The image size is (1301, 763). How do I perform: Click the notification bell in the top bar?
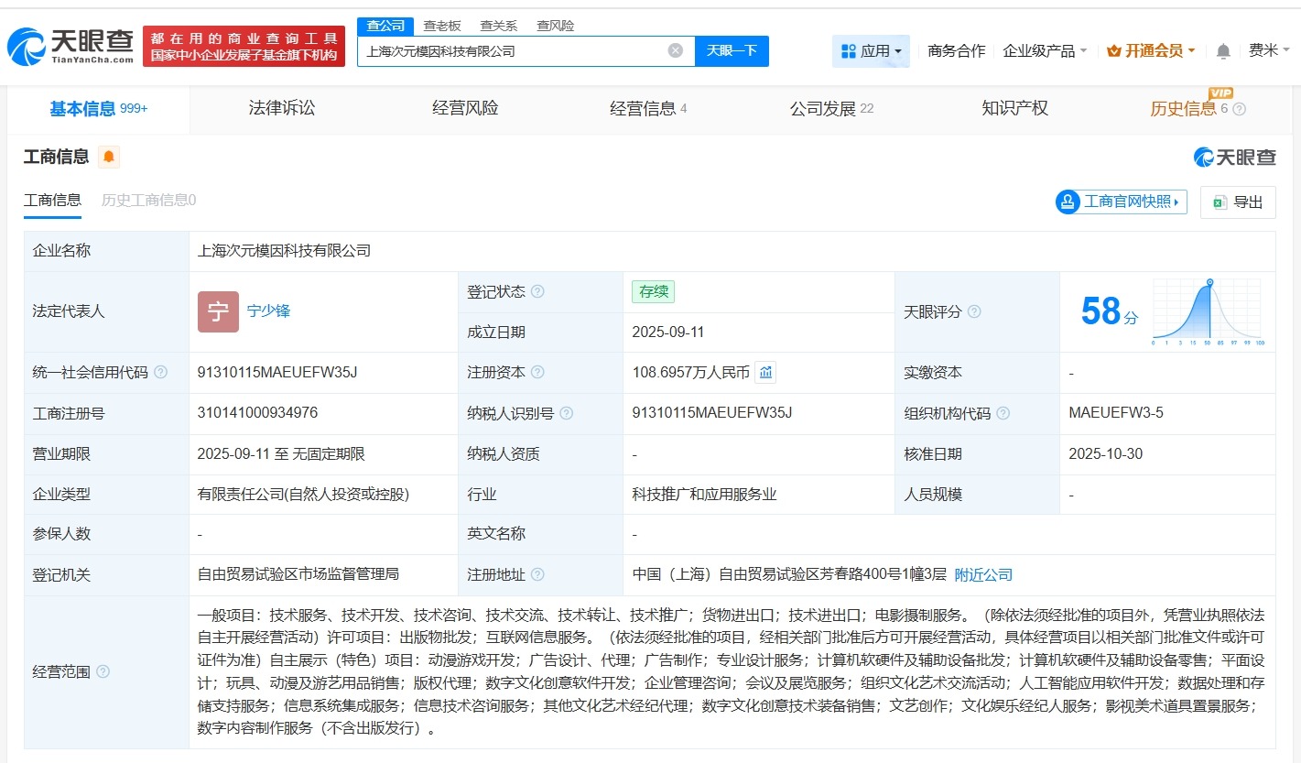1222,51
